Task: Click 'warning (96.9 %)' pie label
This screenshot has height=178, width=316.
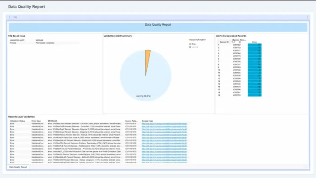Action: click(x=143, y=96)
